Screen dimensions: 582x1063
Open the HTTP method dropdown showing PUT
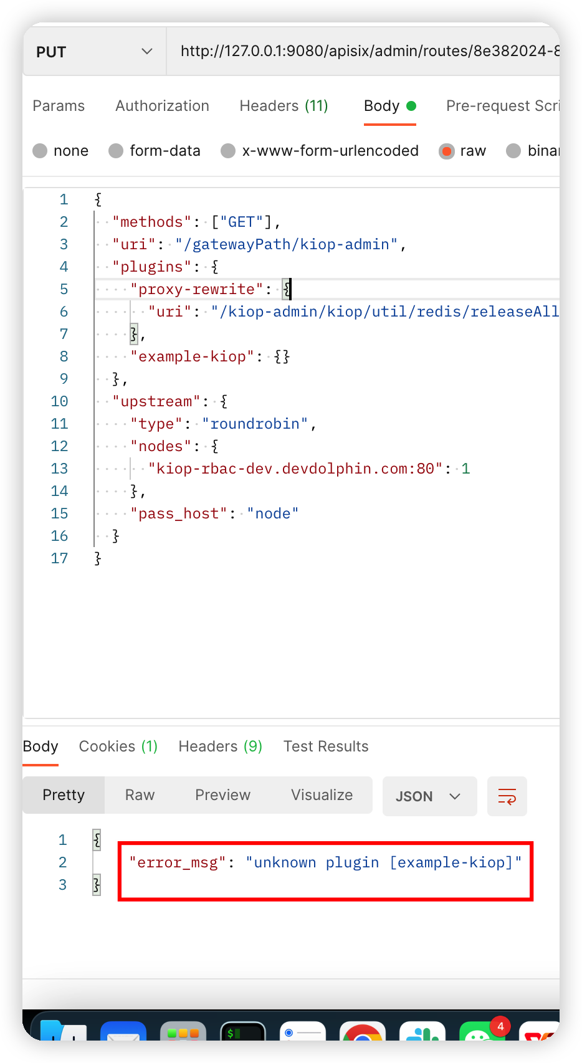click(95, 52)
